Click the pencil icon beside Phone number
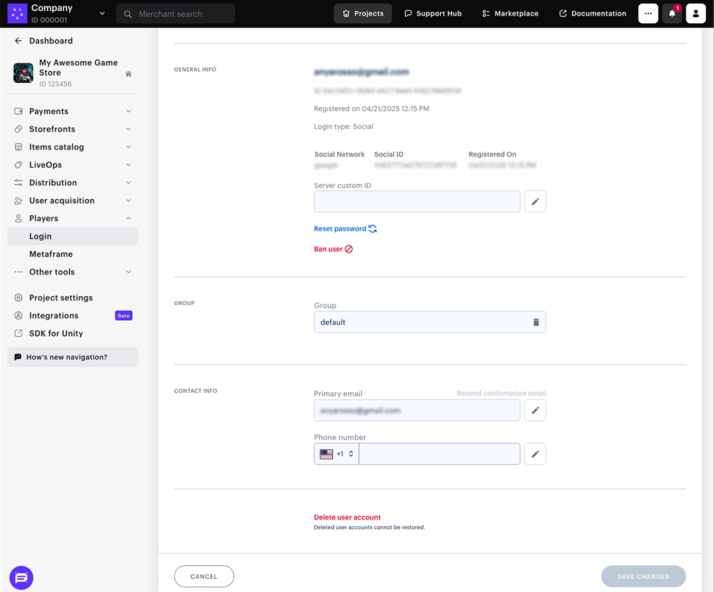This screenshot has height=592, width=714. tap(535, 454)
